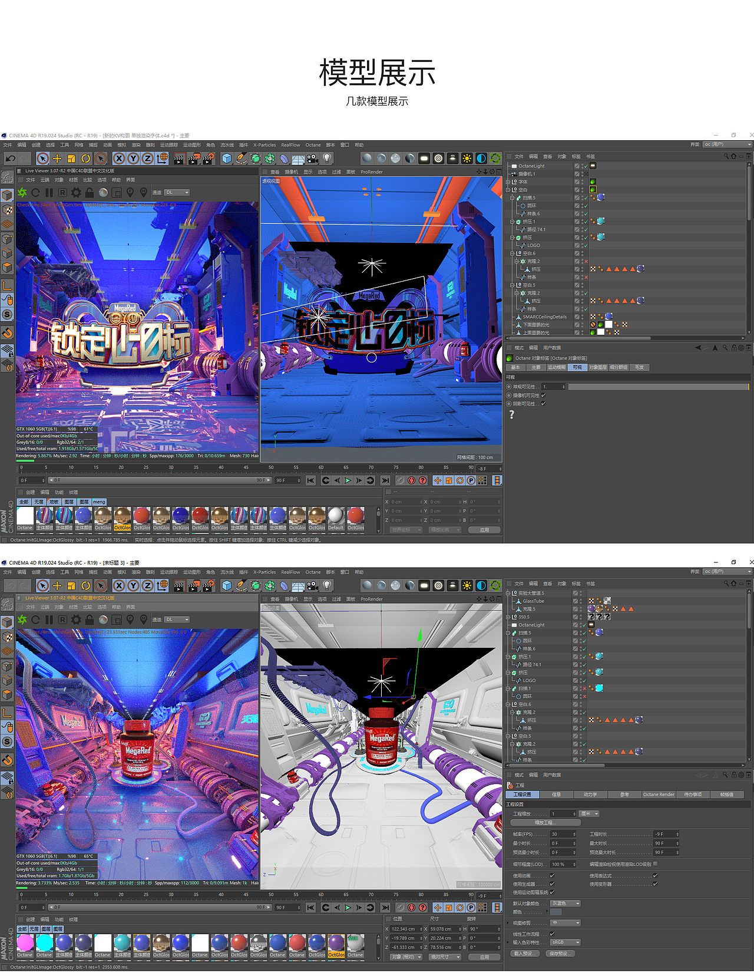Screen dimensions: 754x979
Task: Click the Camera icon in 未标题 3 window toolbar
Action: pos(313,585)
